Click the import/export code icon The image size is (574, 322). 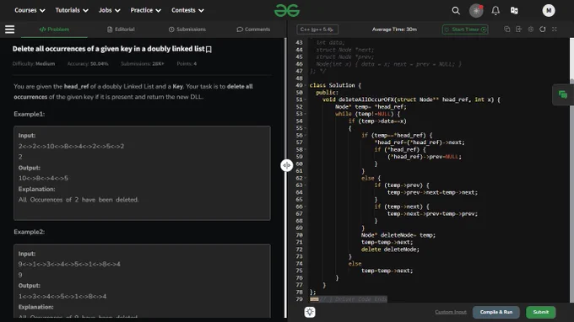519,30
